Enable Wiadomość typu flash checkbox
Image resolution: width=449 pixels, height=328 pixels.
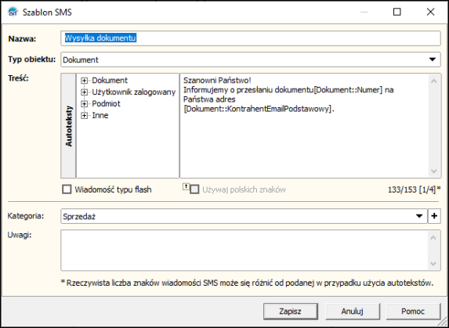click(67, 189)
